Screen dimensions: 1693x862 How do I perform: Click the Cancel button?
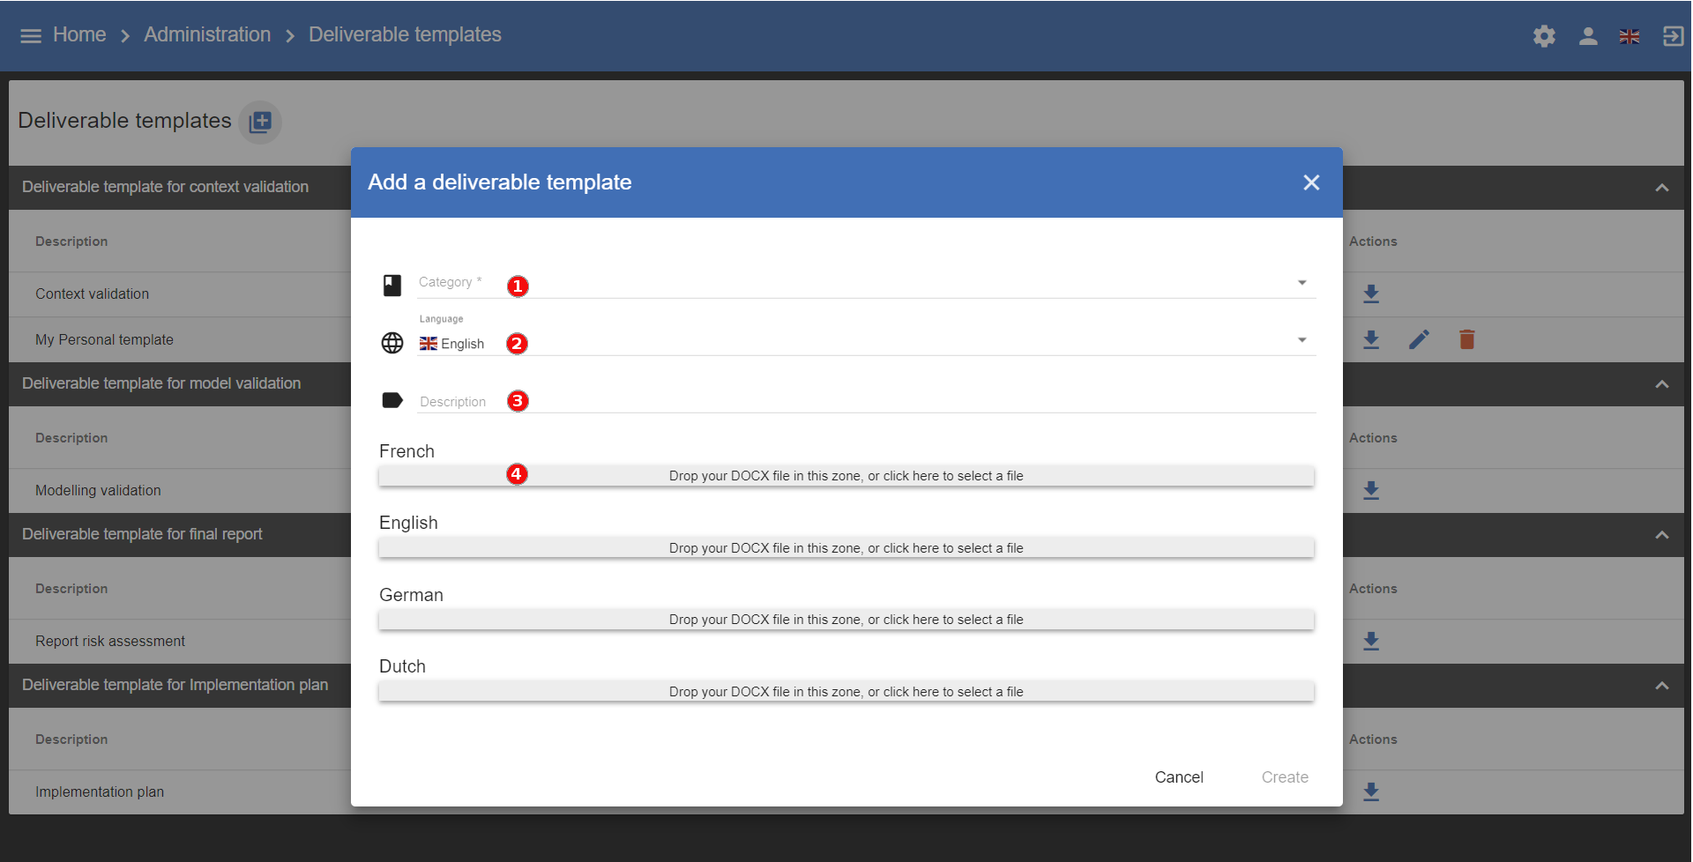tap(1179, 777)
